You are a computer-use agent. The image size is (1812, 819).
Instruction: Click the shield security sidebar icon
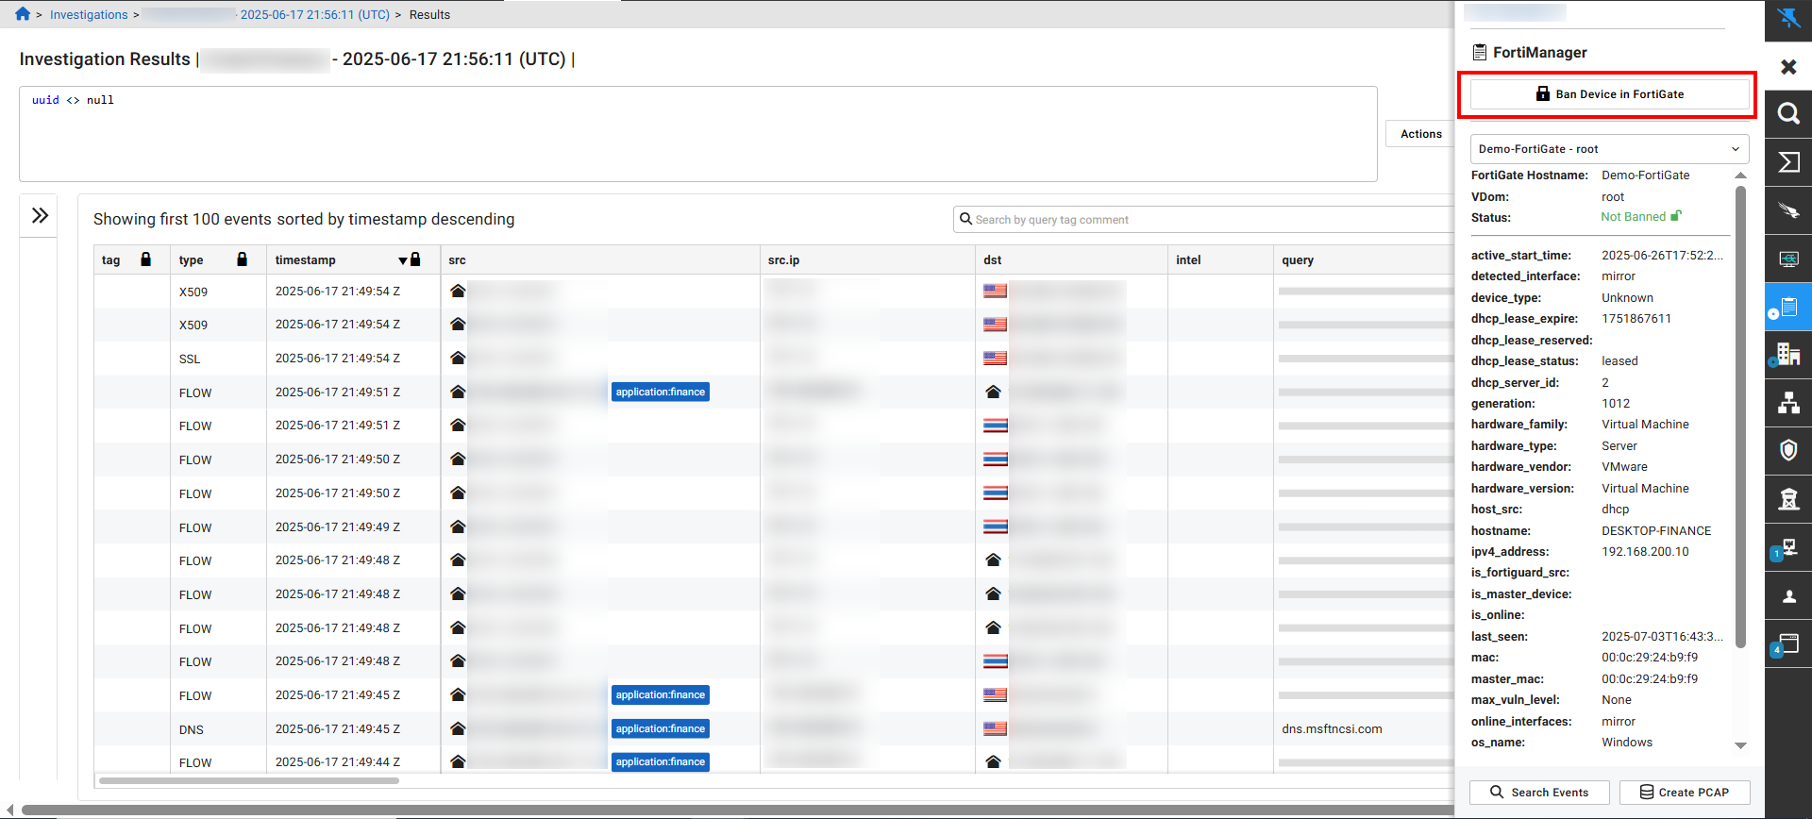click(1787, 451)
